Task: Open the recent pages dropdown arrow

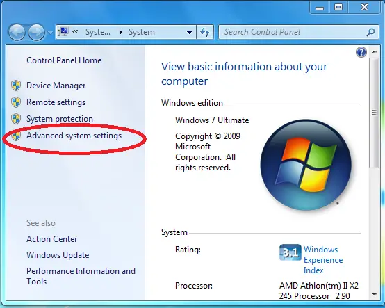Action: click(x=50, y=33)
